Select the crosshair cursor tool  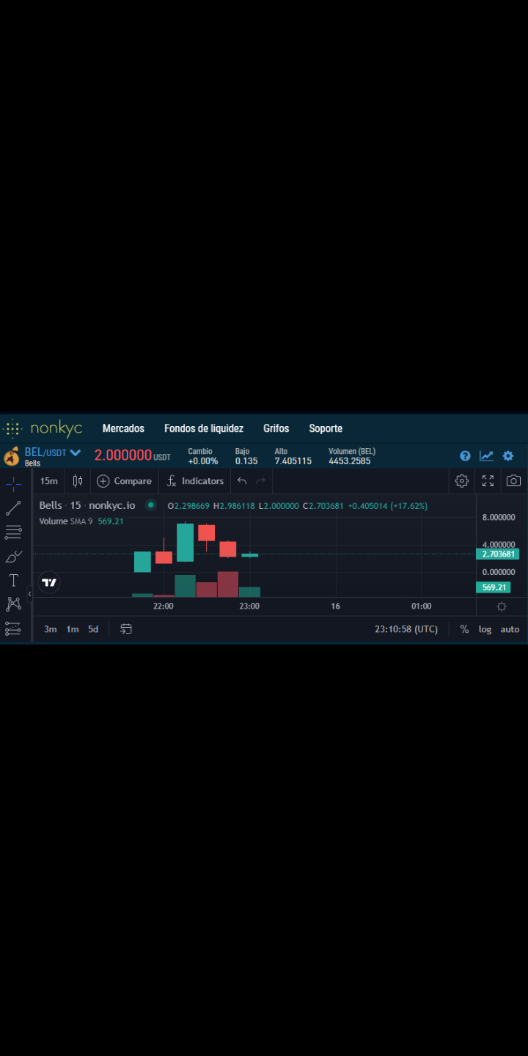[x=13, y=484]
